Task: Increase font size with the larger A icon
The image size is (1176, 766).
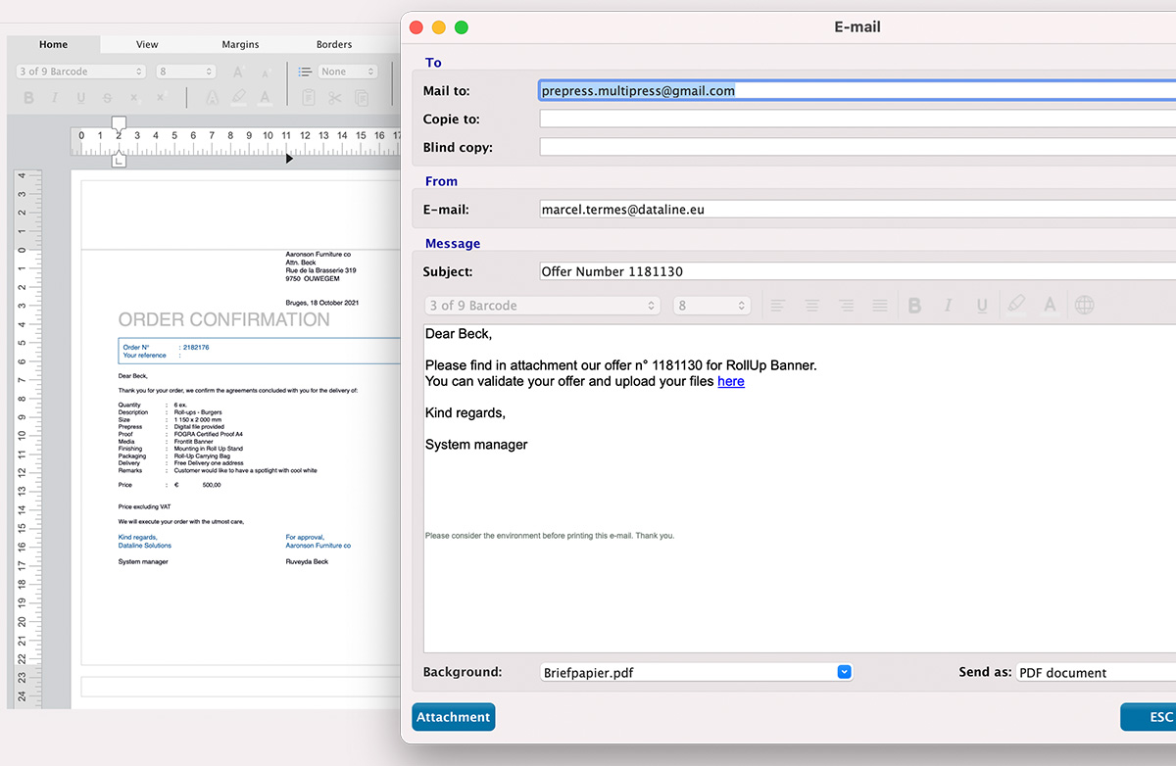Action: coord(238,72)
